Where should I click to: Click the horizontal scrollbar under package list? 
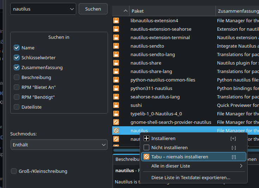(126, 150)
